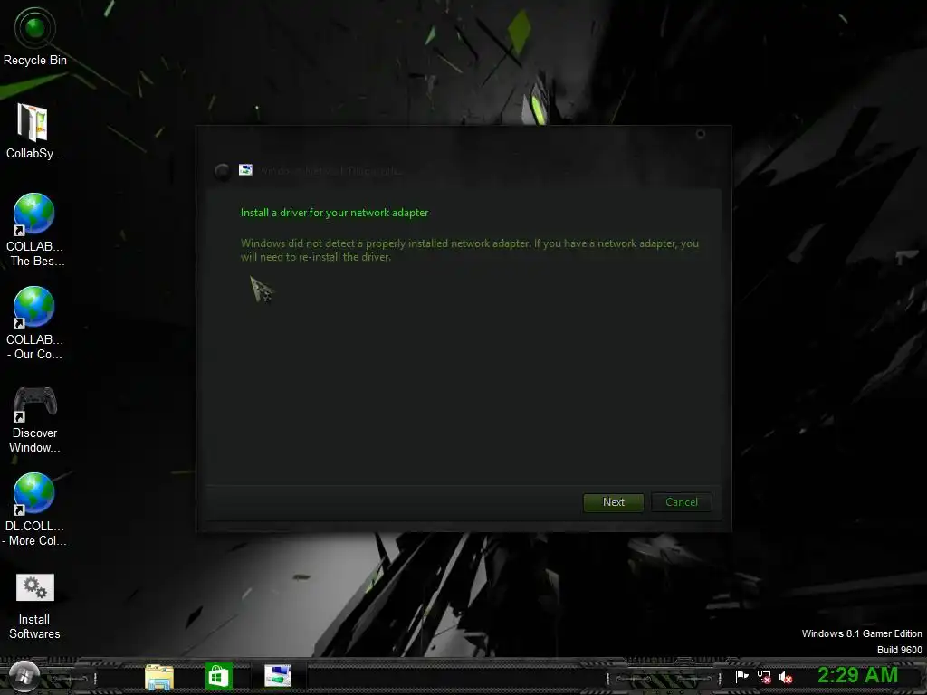
Task: Open Action Center flag in tray
Action: (x=741, y=676)
